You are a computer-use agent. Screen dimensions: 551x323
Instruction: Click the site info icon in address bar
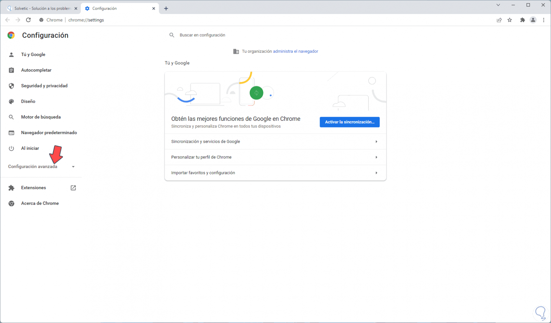[x=41, y=20]
